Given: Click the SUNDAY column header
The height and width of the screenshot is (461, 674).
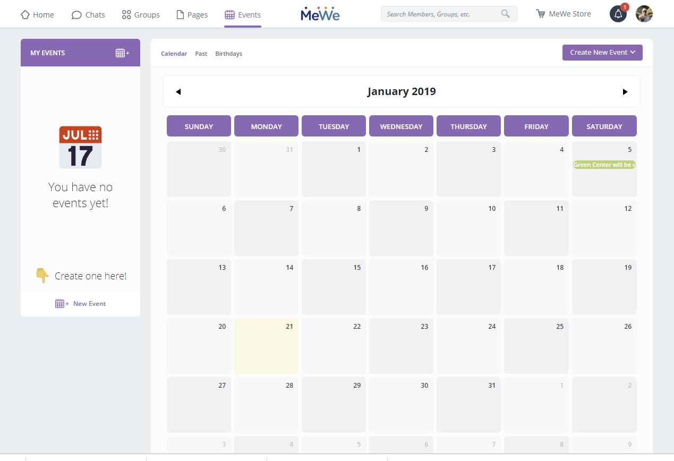Looking at the screenshot, I should point(199,126).
